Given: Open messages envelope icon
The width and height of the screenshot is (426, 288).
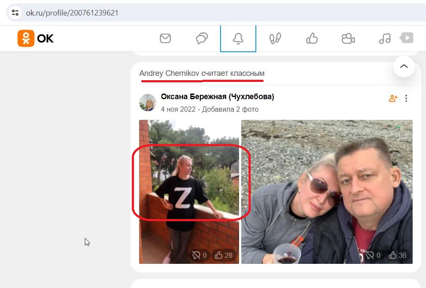Looking at the screenshot, I should point(165,38).
